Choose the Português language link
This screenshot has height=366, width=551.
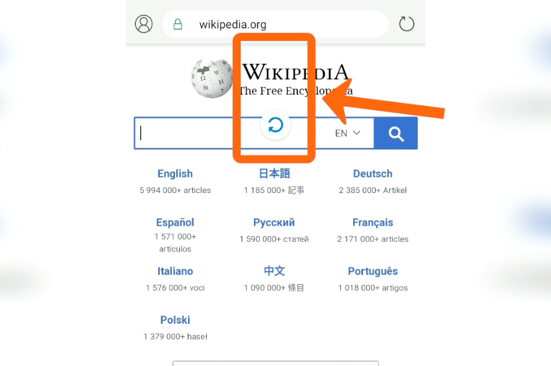coord(372,271)
